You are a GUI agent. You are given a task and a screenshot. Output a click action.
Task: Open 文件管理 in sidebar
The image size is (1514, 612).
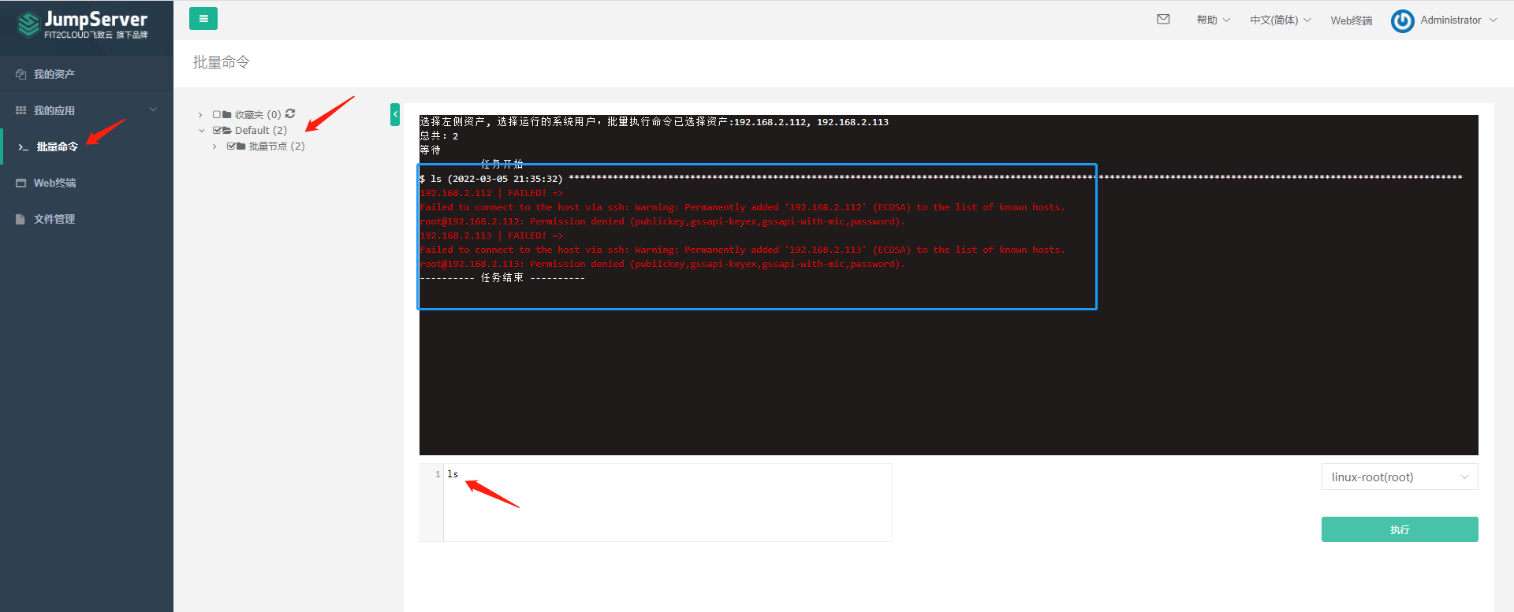pyautogui.click(x=87, y=219)
